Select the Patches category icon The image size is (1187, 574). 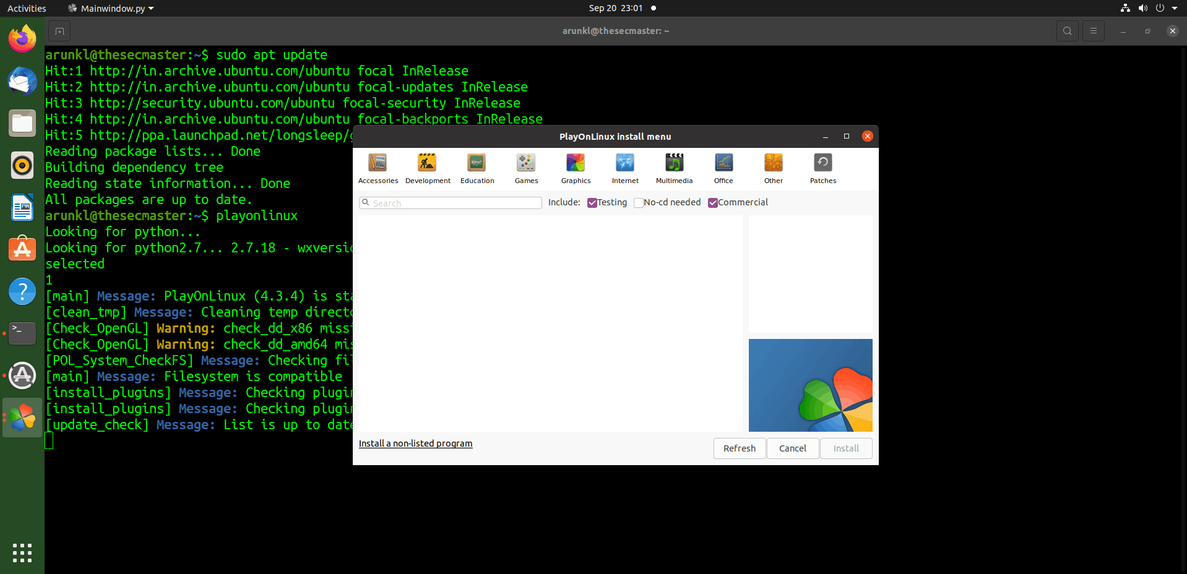click(x=822, y=169)
